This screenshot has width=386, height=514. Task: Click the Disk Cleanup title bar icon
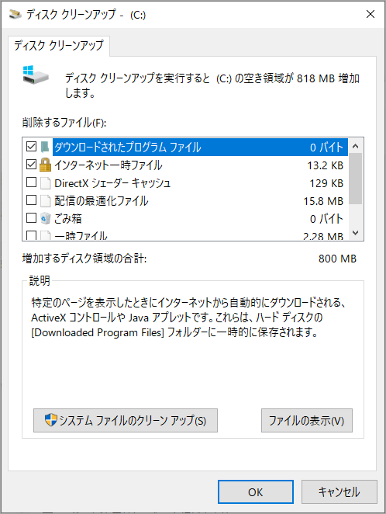click(15, 15)
